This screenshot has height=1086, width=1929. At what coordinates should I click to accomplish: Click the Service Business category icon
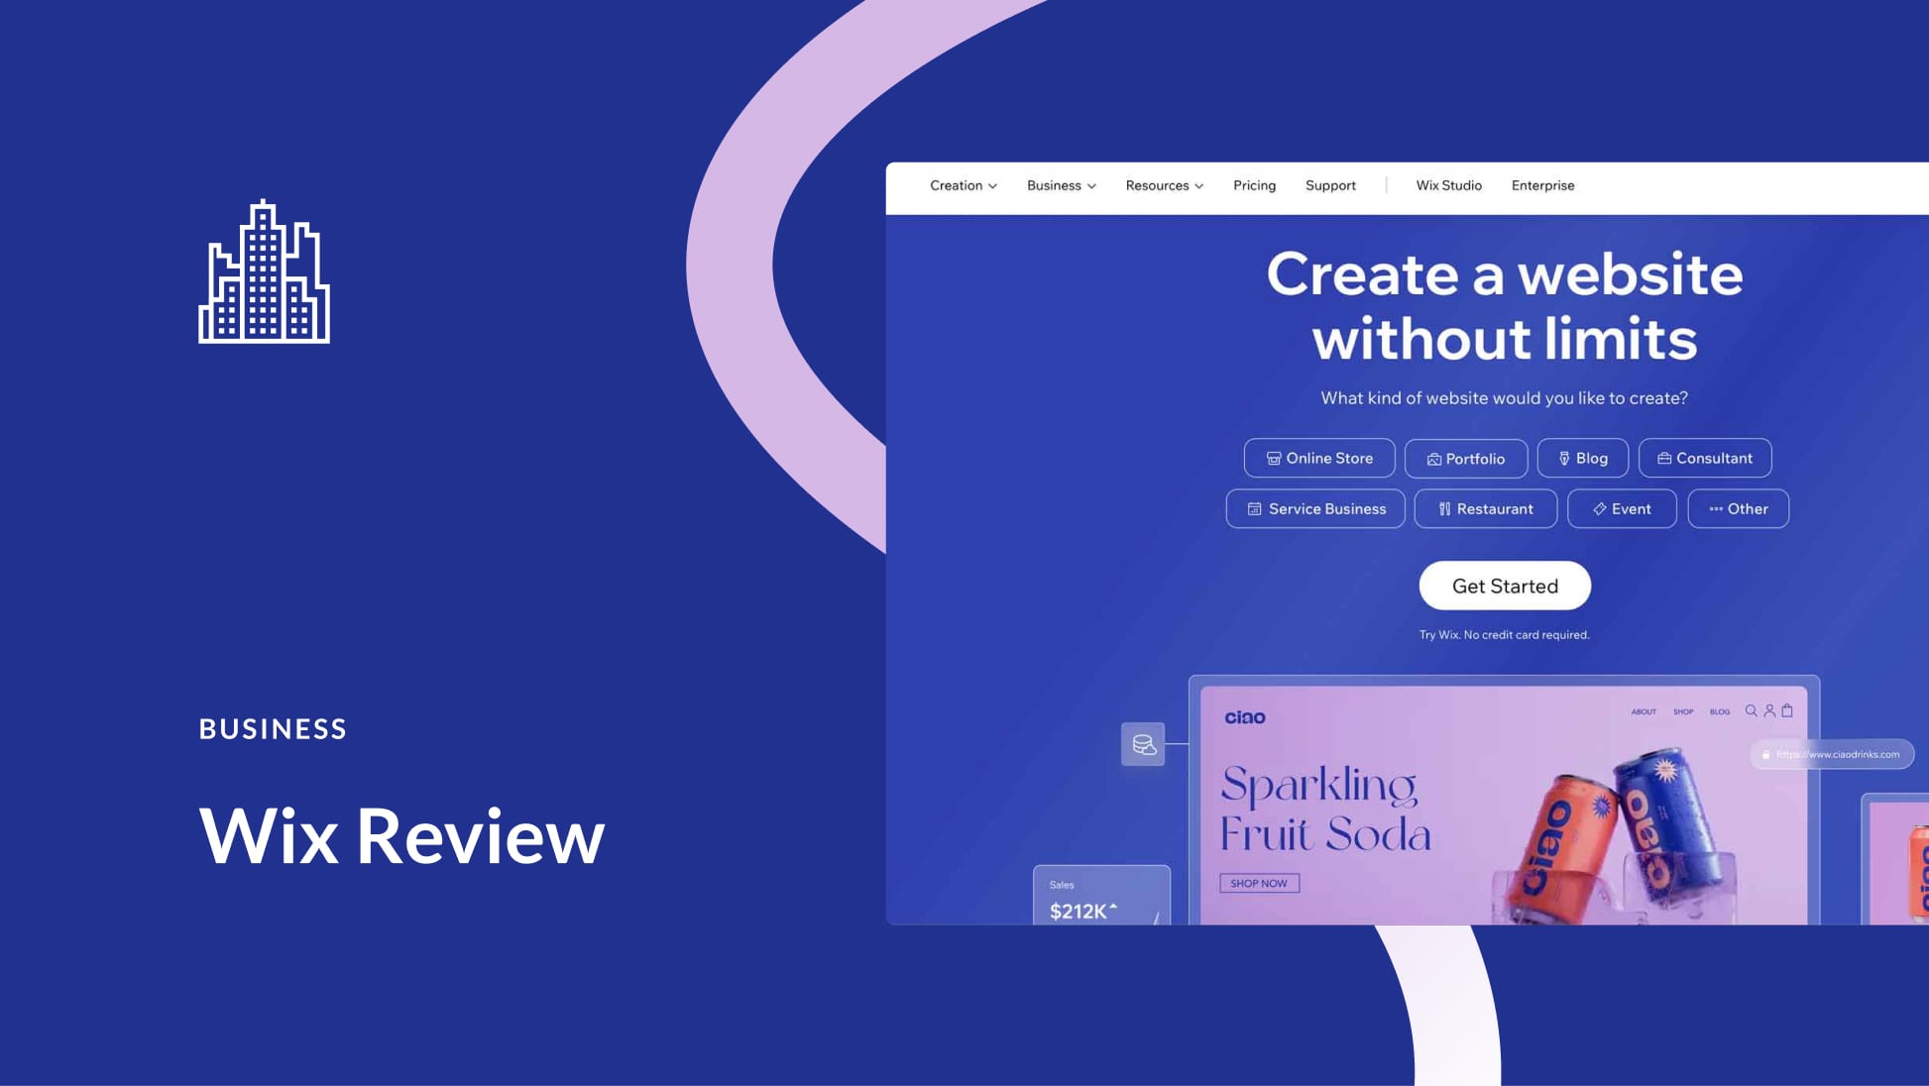[1253, 507]
